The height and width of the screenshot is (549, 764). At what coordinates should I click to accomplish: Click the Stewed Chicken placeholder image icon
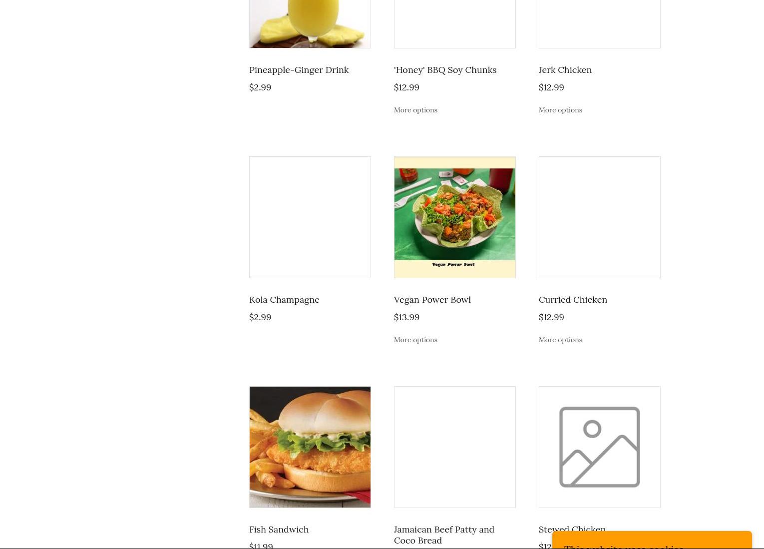pyautogui.click(x=600, y=447)
